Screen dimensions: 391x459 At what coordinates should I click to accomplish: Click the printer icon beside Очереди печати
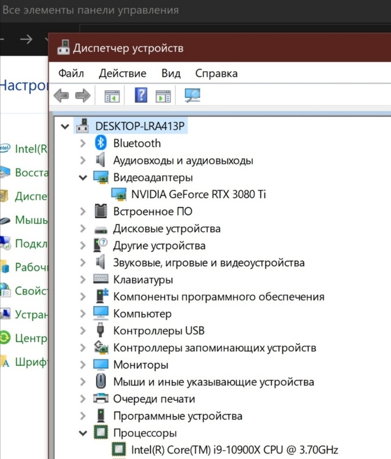pyautogui.click(x=101, y=399)
